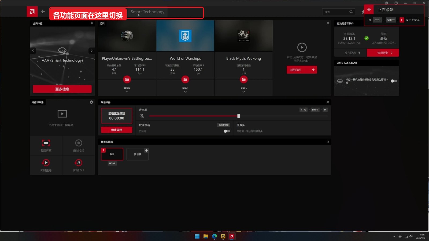Expand Black Myth: Wukong profile chevron
Image resolution: width=429 pixels, height=241 pixels.
[244, 92]
